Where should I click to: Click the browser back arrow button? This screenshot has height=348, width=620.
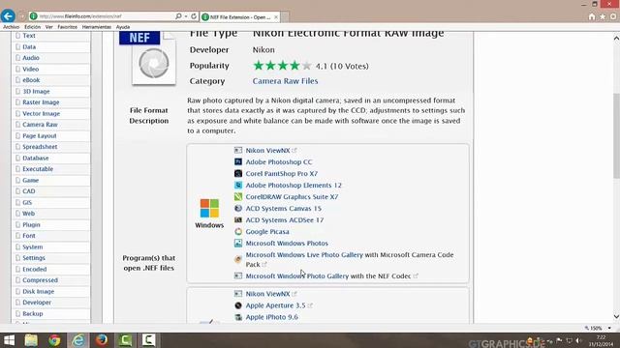coord(8,16)
